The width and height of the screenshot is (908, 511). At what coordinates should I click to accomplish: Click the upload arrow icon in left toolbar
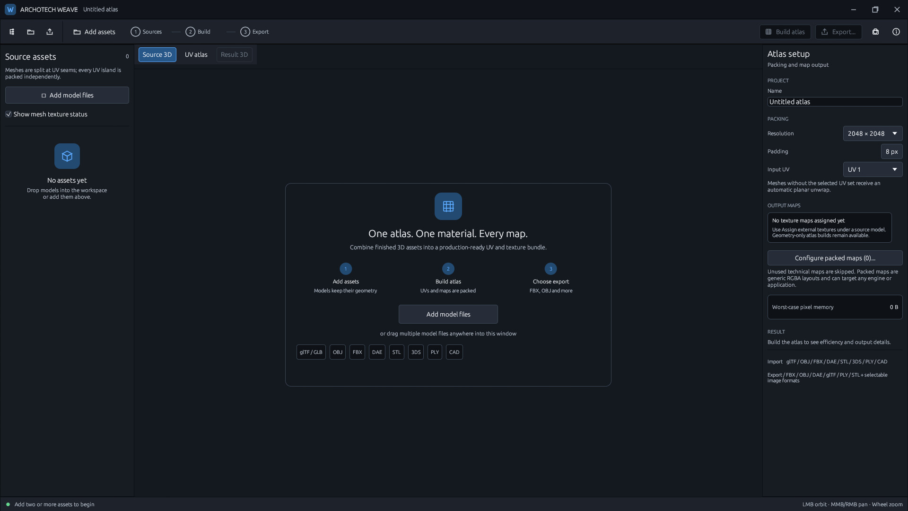(x=50, y=32)
